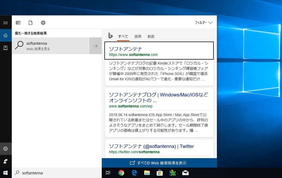Screen dimensions: 282x178
Task: Open the ソフトアンテナ top result link
Action: 126,49
